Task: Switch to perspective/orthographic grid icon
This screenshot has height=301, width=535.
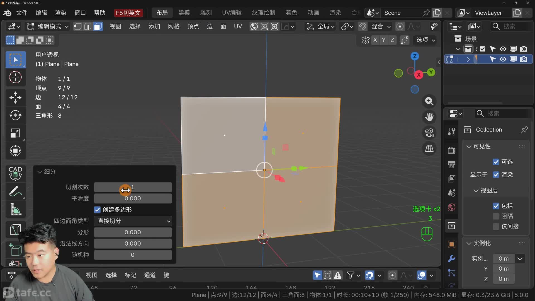Action: point(429,148)
